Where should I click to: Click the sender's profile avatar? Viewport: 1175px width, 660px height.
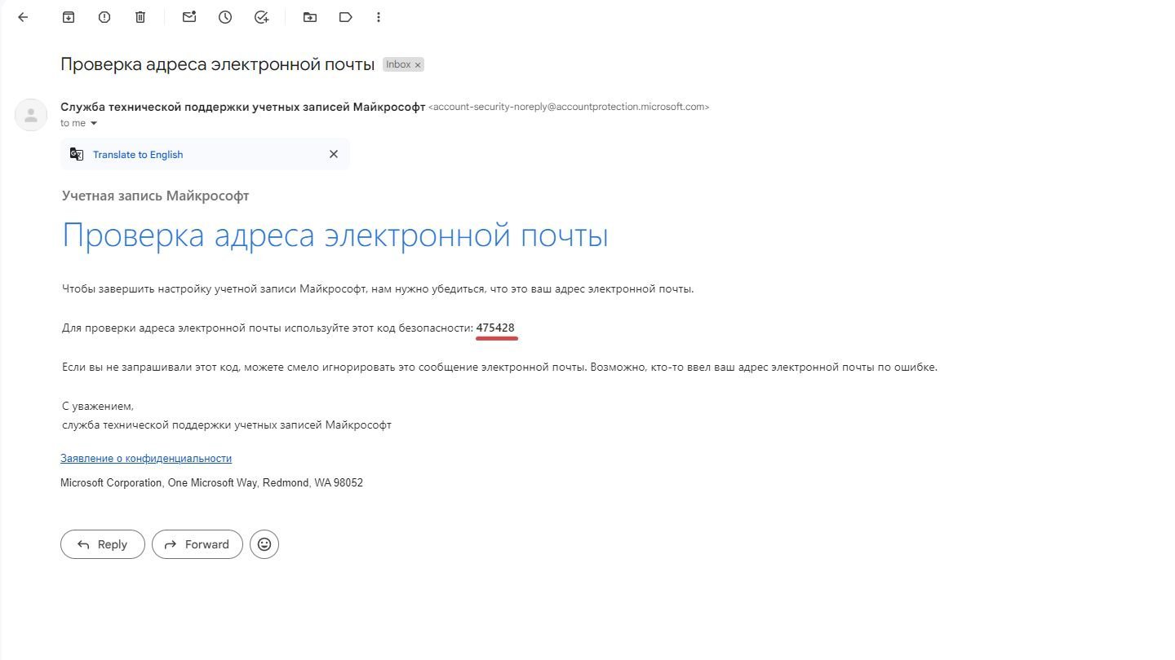[31, 115]
